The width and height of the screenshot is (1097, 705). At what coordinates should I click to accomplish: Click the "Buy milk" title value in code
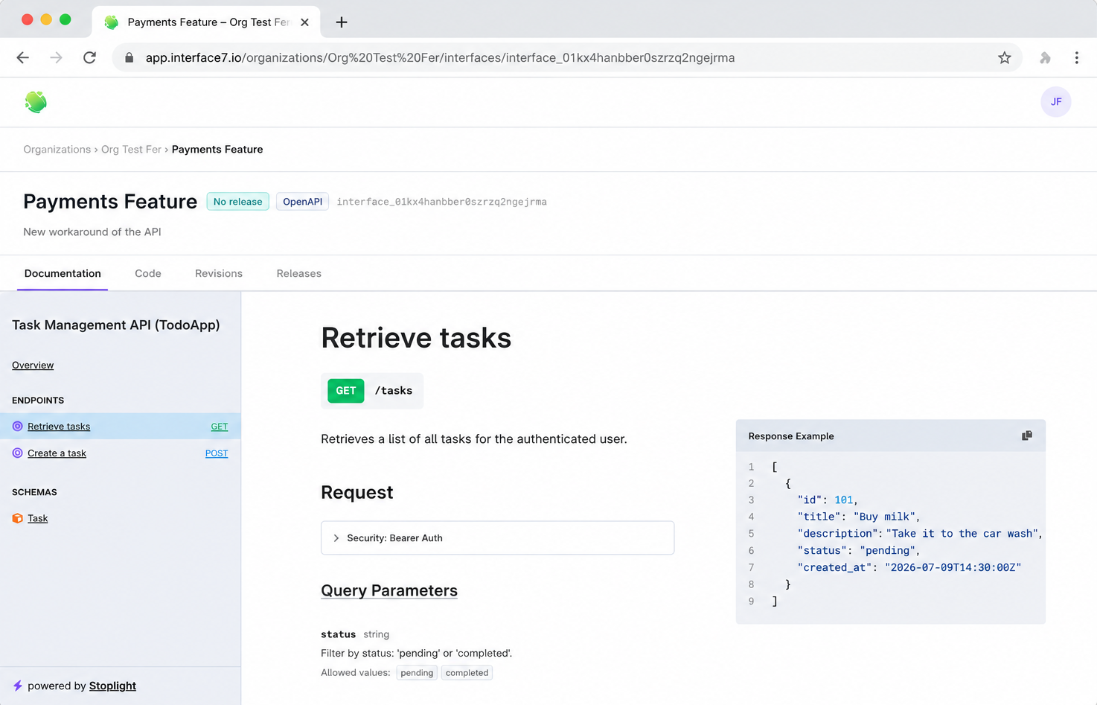click(884, 517)
